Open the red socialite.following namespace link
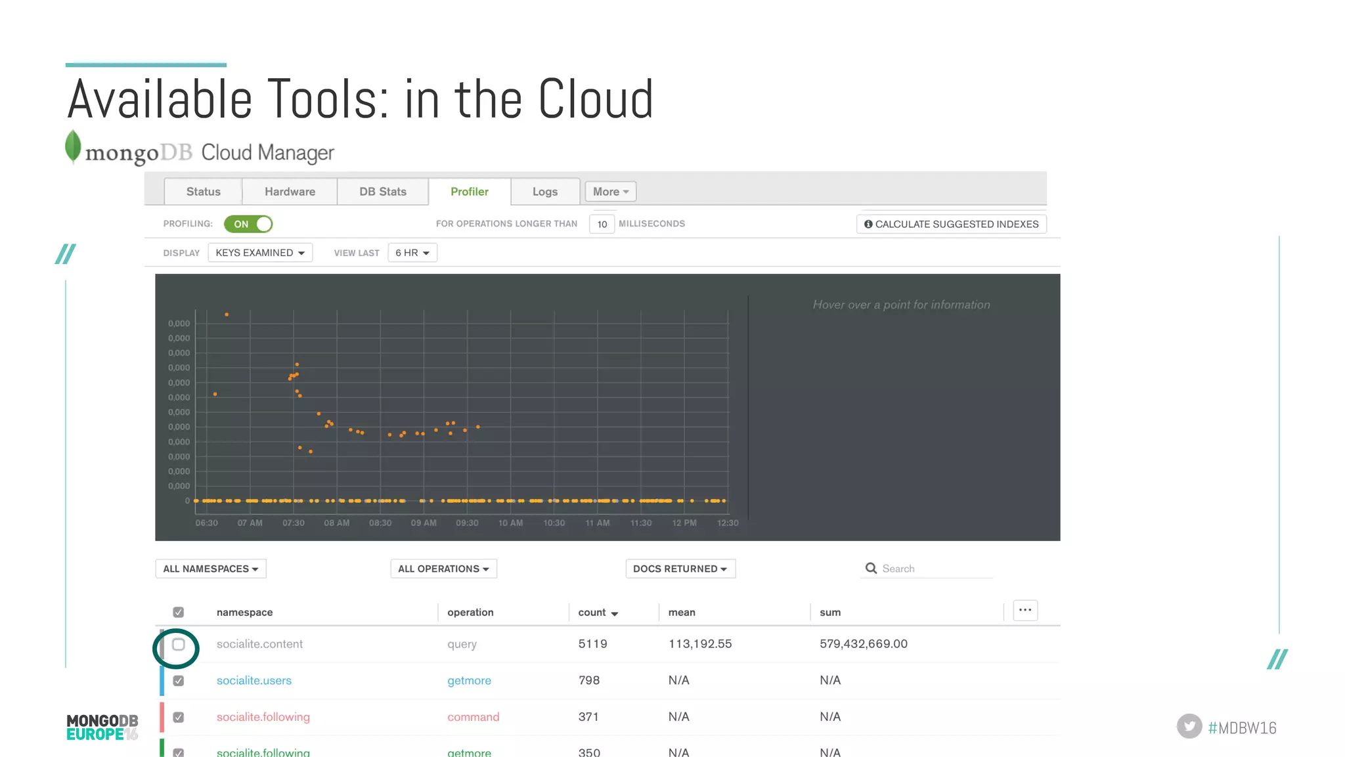This screenshot has width=1345, height=757. click(263, 717)
